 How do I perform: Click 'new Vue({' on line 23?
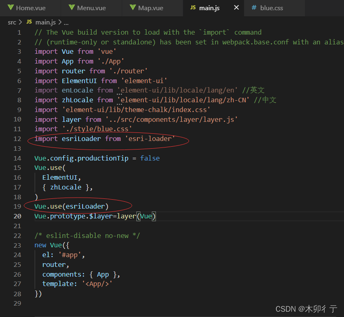click(52, 245)
